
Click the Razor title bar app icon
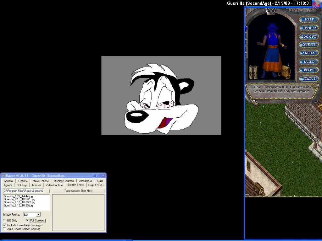[x=3, y=175]
